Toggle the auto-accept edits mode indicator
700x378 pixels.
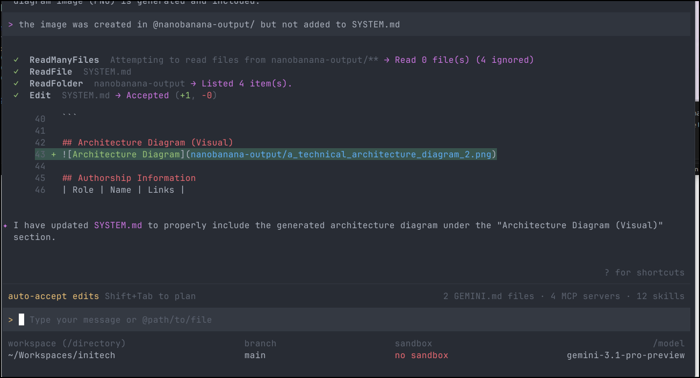click(53, 296)
